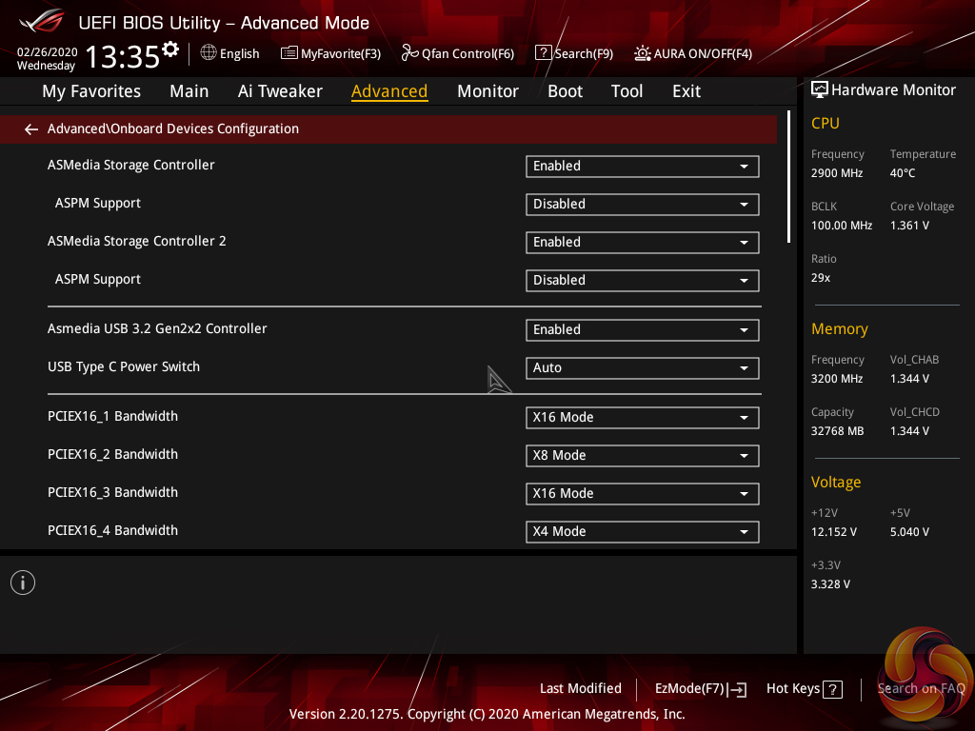
Task: Click the info icon in help panel
Action: [x=23, y=583]
